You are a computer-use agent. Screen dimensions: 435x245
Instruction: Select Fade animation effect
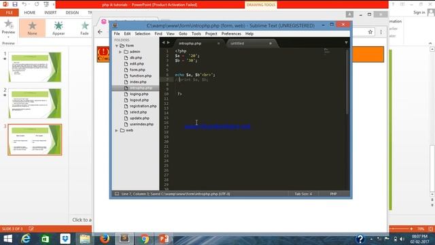[x=84, y=28]
